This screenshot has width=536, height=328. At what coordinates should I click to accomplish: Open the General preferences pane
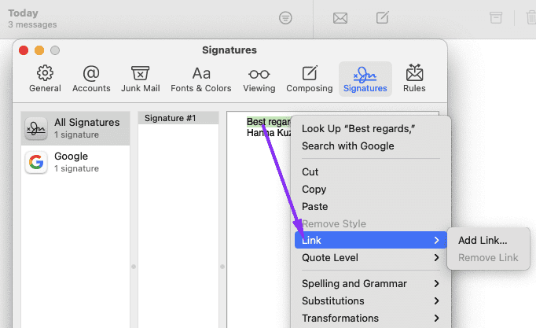pos(45,79)
